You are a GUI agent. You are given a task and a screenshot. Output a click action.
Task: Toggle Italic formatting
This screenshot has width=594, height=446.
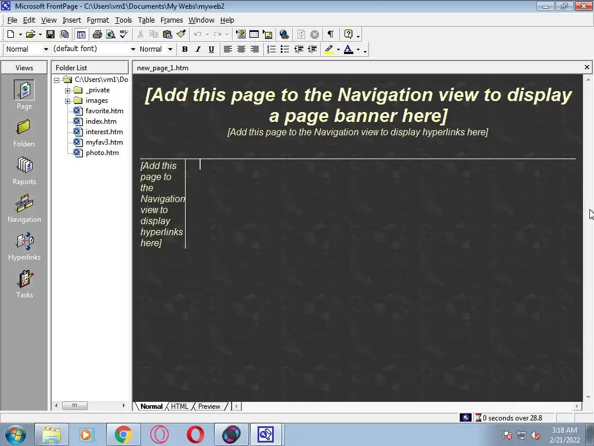[x=198, y=49]
